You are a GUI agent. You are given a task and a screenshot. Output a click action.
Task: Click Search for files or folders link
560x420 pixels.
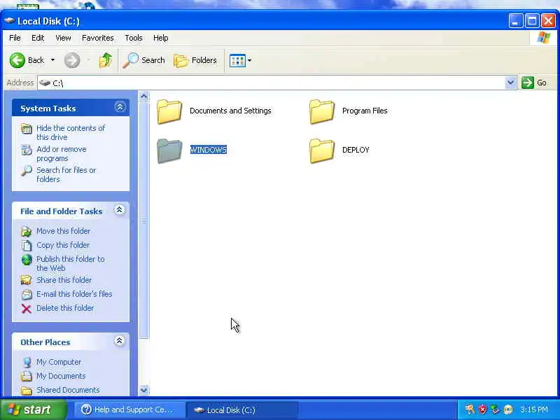[x=66, y=174]
